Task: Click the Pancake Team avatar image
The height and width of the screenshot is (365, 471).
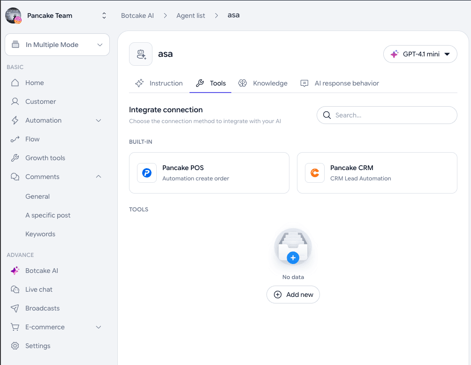Action: tap(13, 16)
